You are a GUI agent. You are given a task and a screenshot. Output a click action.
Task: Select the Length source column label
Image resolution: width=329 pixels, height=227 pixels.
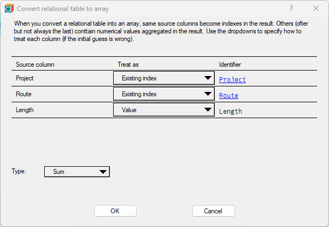25,110
